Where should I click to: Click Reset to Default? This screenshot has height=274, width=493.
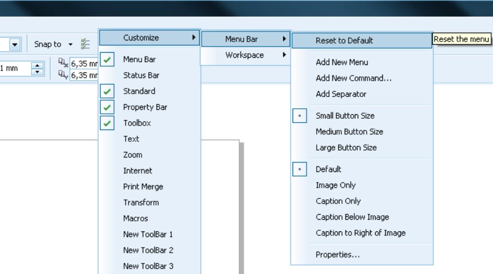click(362, 40)
